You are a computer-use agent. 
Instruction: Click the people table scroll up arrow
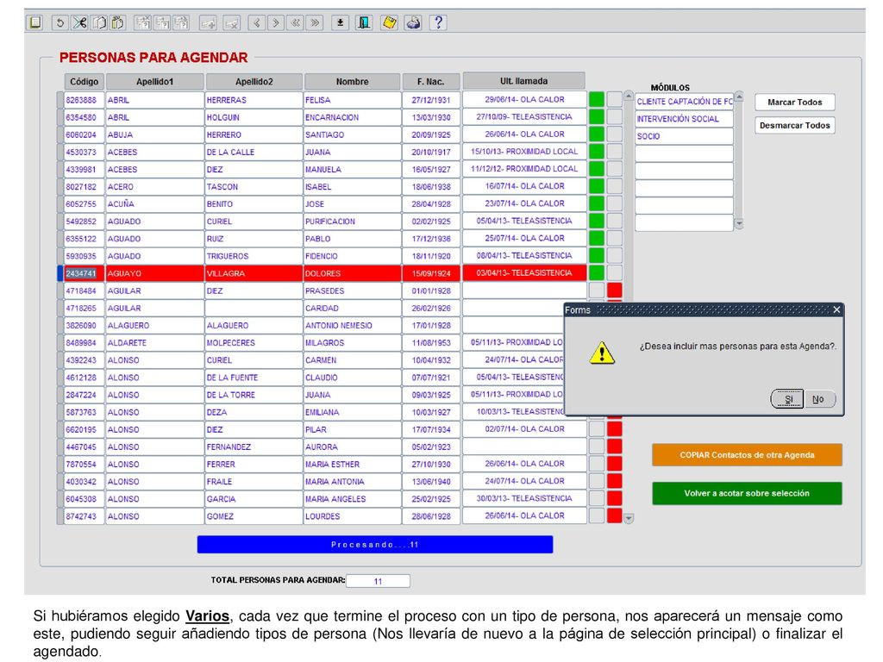629,97
